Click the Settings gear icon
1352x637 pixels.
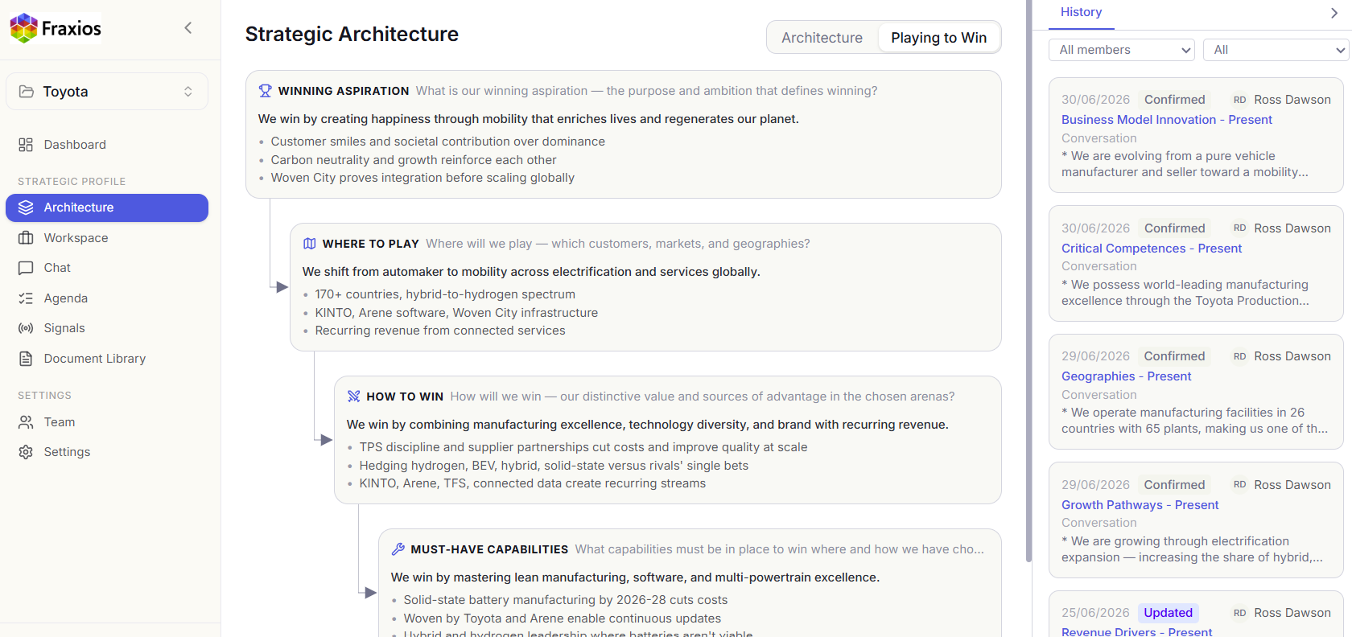click(26, 452)
